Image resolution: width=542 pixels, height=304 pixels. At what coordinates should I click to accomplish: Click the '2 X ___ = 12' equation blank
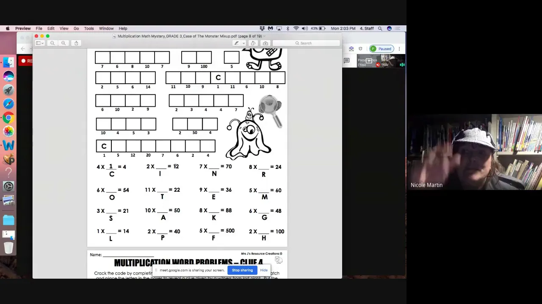click(x=160, y=167)
